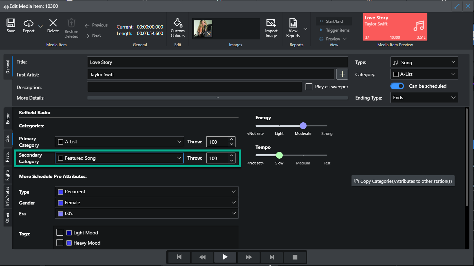Open the Recurrent Type attribute dropdown

pyautogui.click(x=147, y=192)
